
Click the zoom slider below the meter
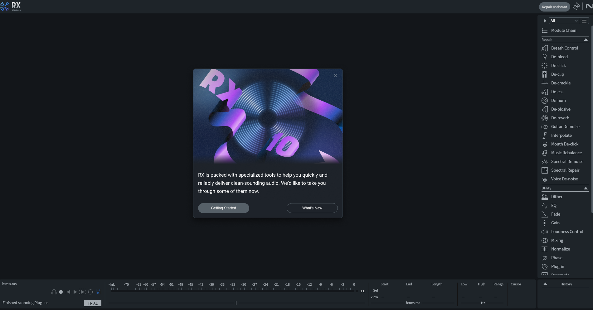pyautogui.click(x=236, y=303)
